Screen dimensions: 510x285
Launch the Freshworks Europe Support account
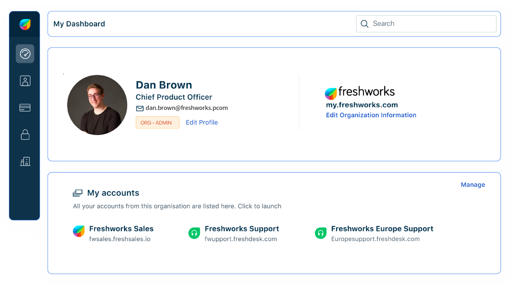tap(382, 229)
